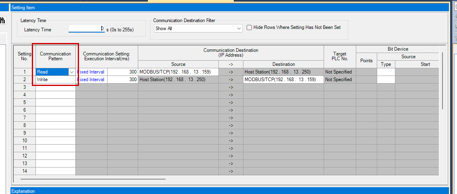Click the Points column header under Bit Device
Image resolution: width=457 pixels, height=194 pixels.
click(x=366, y=60)
